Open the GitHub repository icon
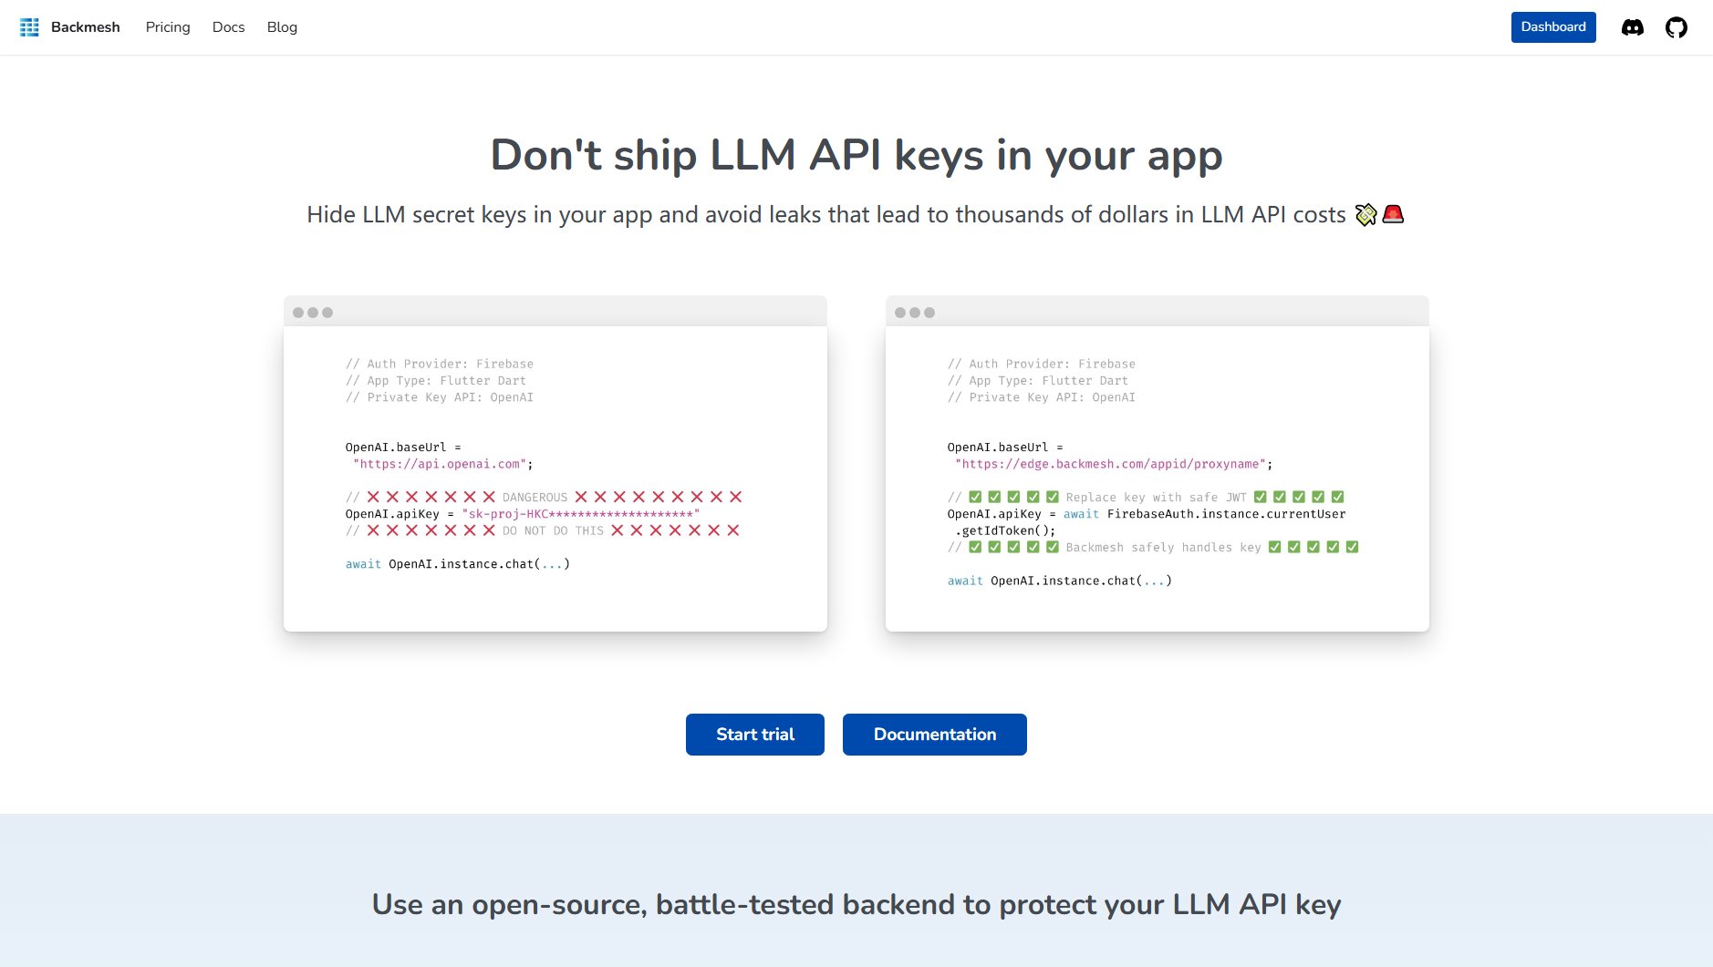The height and width of the screenshot is (967, 1713). coord(1676,27)
